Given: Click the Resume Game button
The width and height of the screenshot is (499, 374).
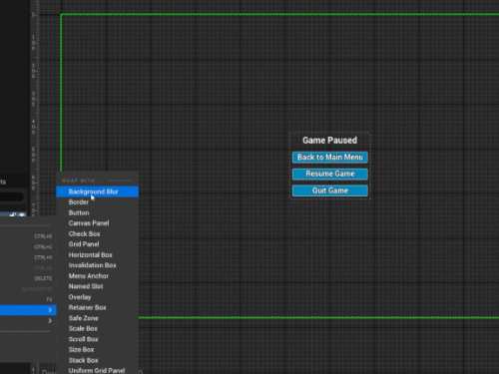Looking at the screenshot, I should [x=330, y=174].
